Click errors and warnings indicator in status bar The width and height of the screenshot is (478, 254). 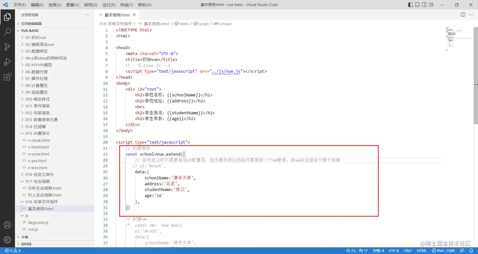coord(13,251)
